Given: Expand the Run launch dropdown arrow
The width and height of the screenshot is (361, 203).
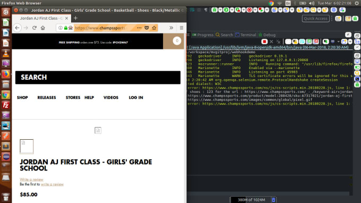Looking at the screenshot, I should (232, 10).
